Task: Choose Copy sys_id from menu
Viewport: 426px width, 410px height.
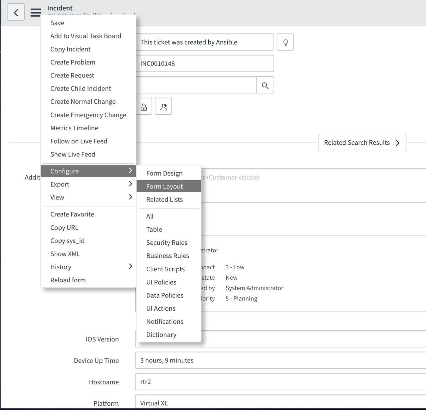Action: [68, 241]
